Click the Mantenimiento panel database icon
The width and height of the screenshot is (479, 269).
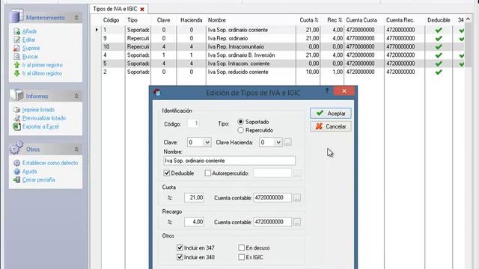pos(16,16)
